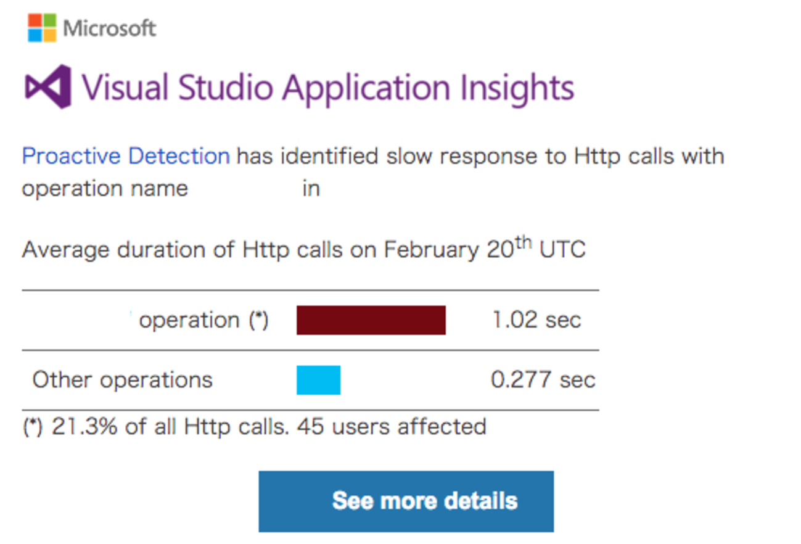
Task: Open the Proactive Detection link
Action: pos(126,156)
